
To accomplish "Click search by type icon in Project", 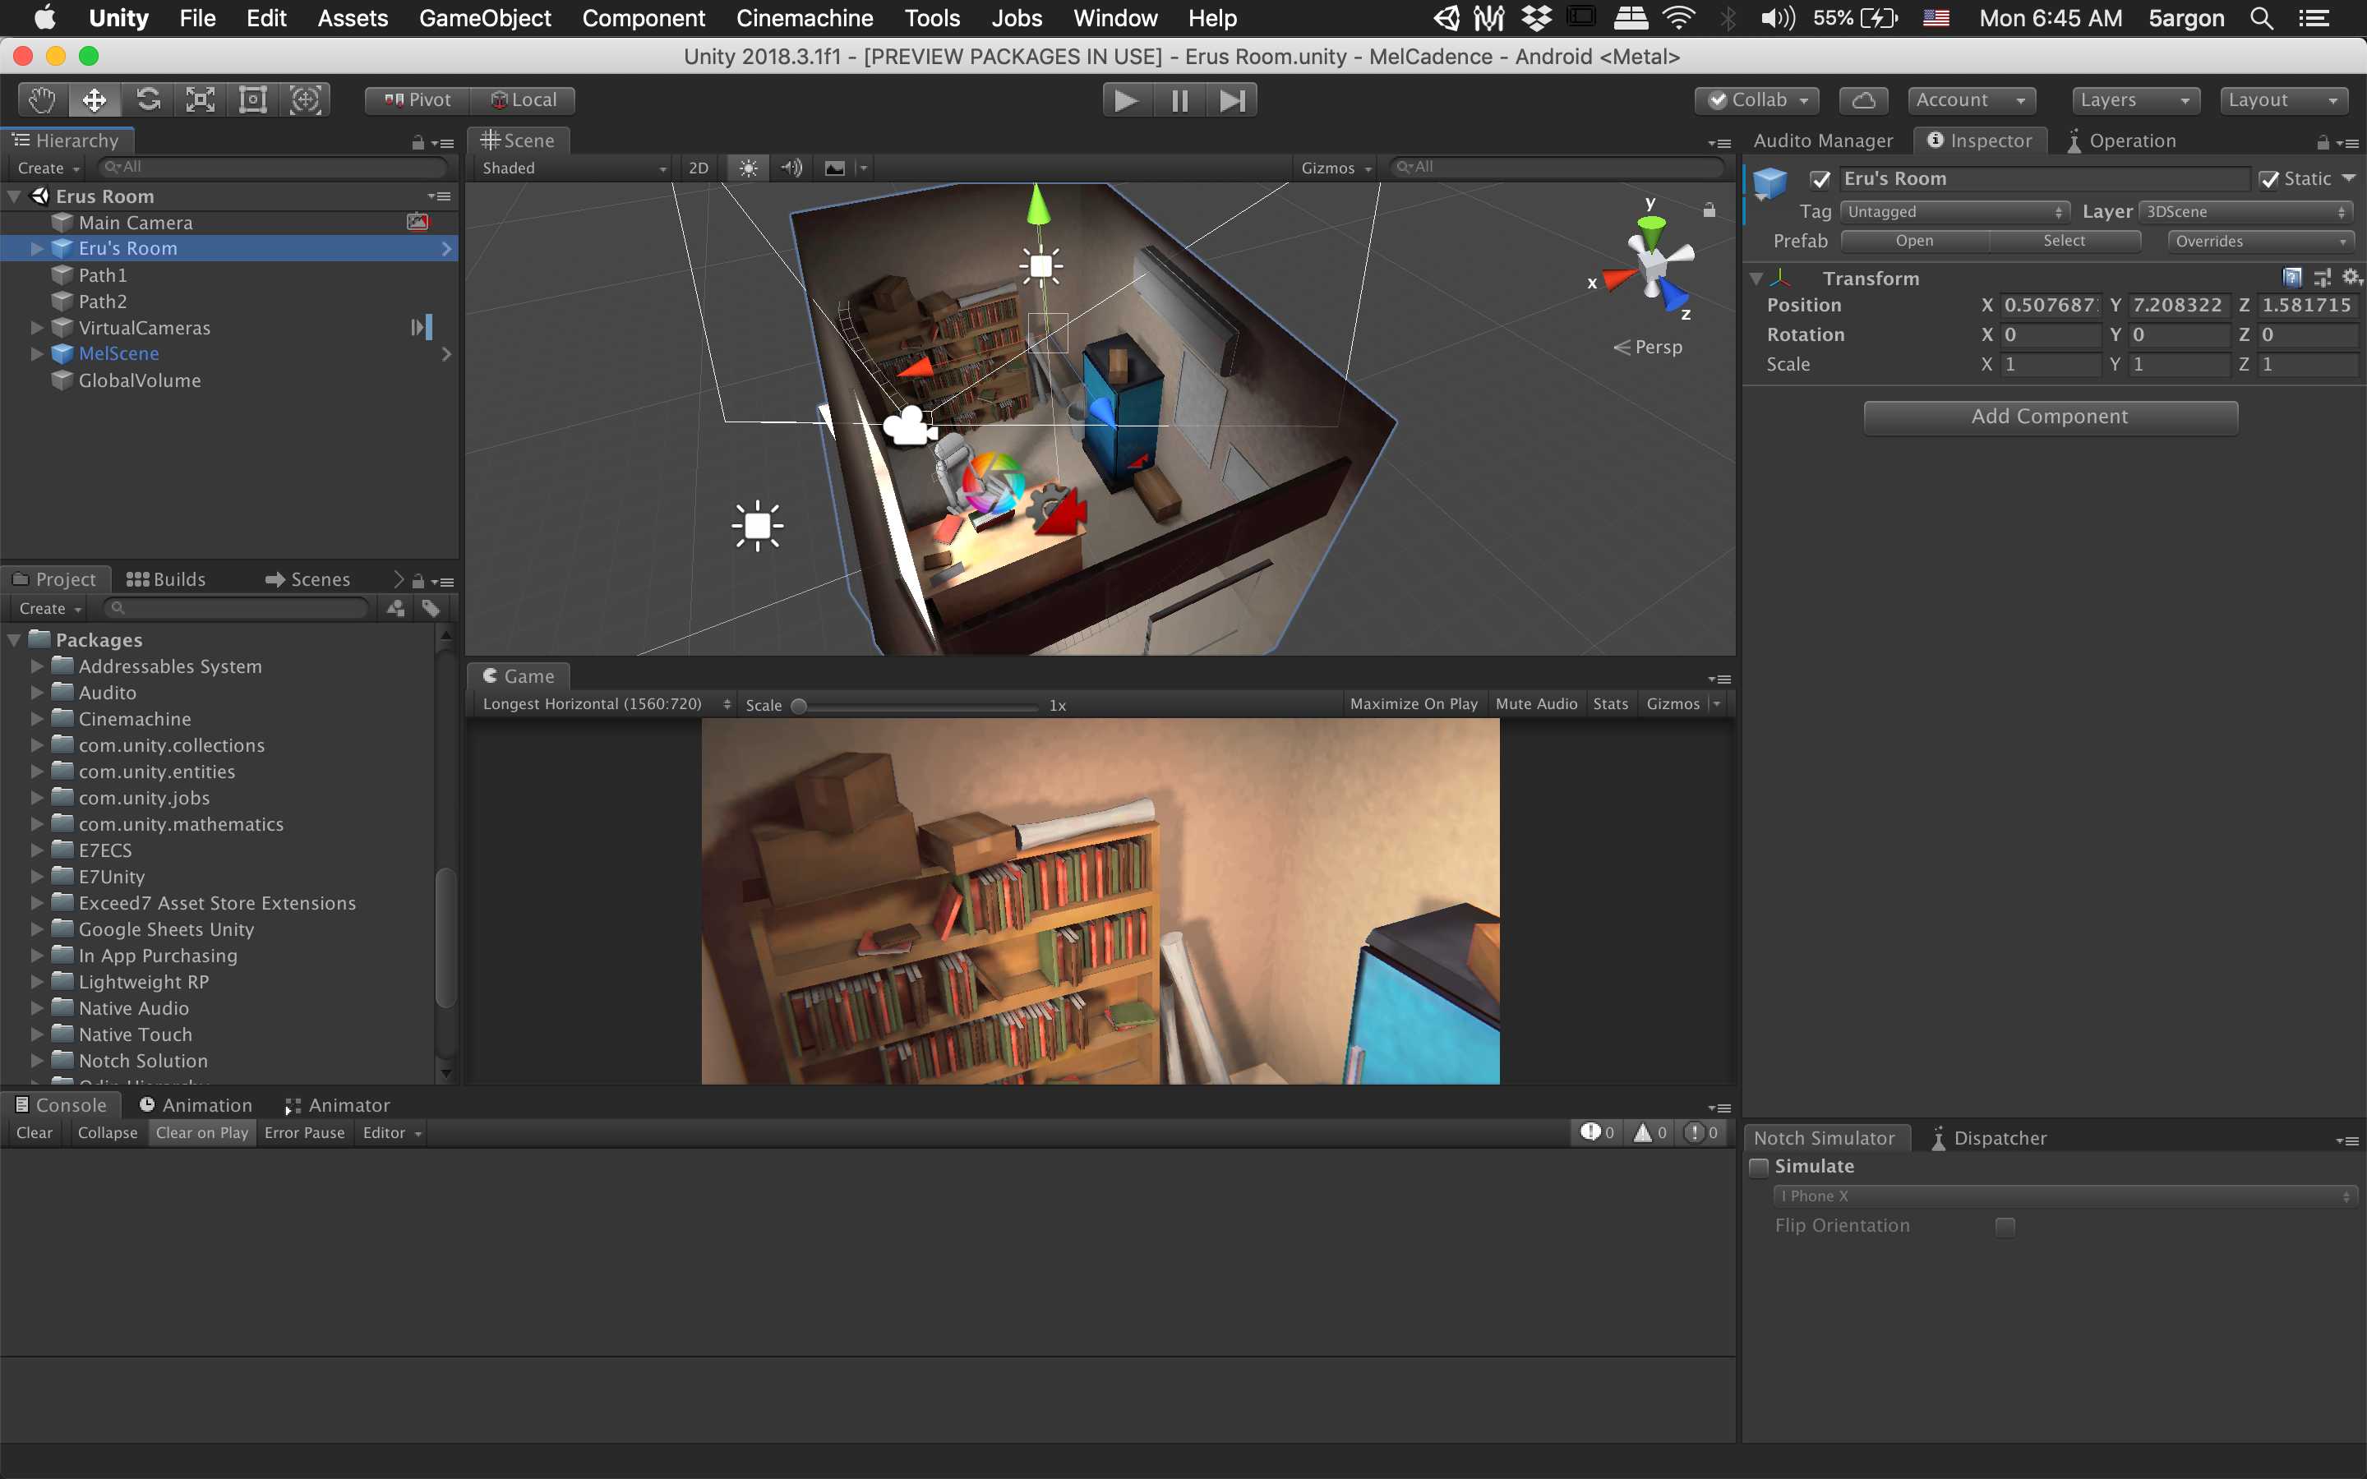I will [x=396, y=608].
